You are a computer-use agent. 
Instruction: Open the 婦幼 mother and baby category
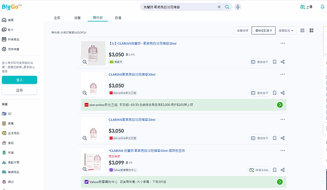(8, 182)
